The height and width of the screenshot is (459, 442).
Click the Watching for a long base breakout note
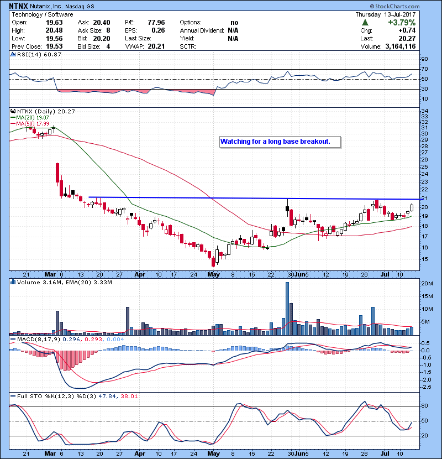point(280,142)
